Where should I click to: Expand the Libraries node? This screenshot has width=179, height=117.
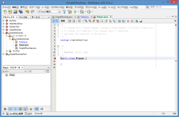coord(7,51)
